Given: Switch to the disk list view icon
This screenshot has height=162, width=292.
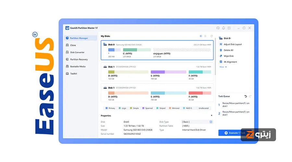Looking at the screenshot, I should point(205,36).
